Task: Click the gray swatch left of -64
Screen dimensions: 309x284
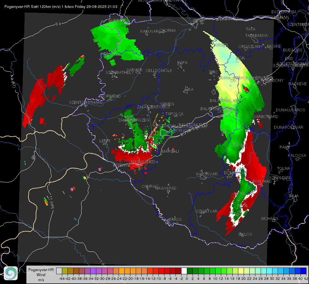Action: (59, 271)
